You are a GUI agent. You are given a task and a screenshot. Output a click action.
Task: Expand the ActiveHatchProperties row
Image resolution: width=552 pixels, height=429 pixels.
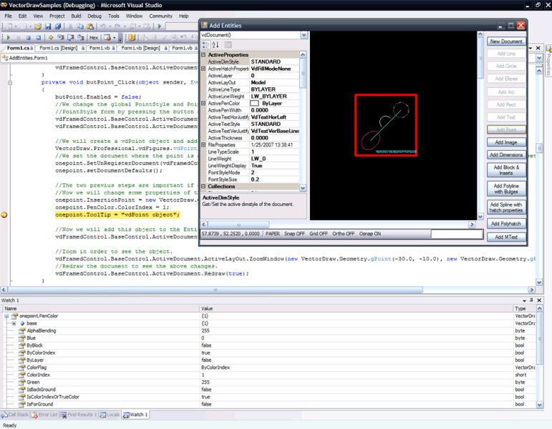point(203,69)
